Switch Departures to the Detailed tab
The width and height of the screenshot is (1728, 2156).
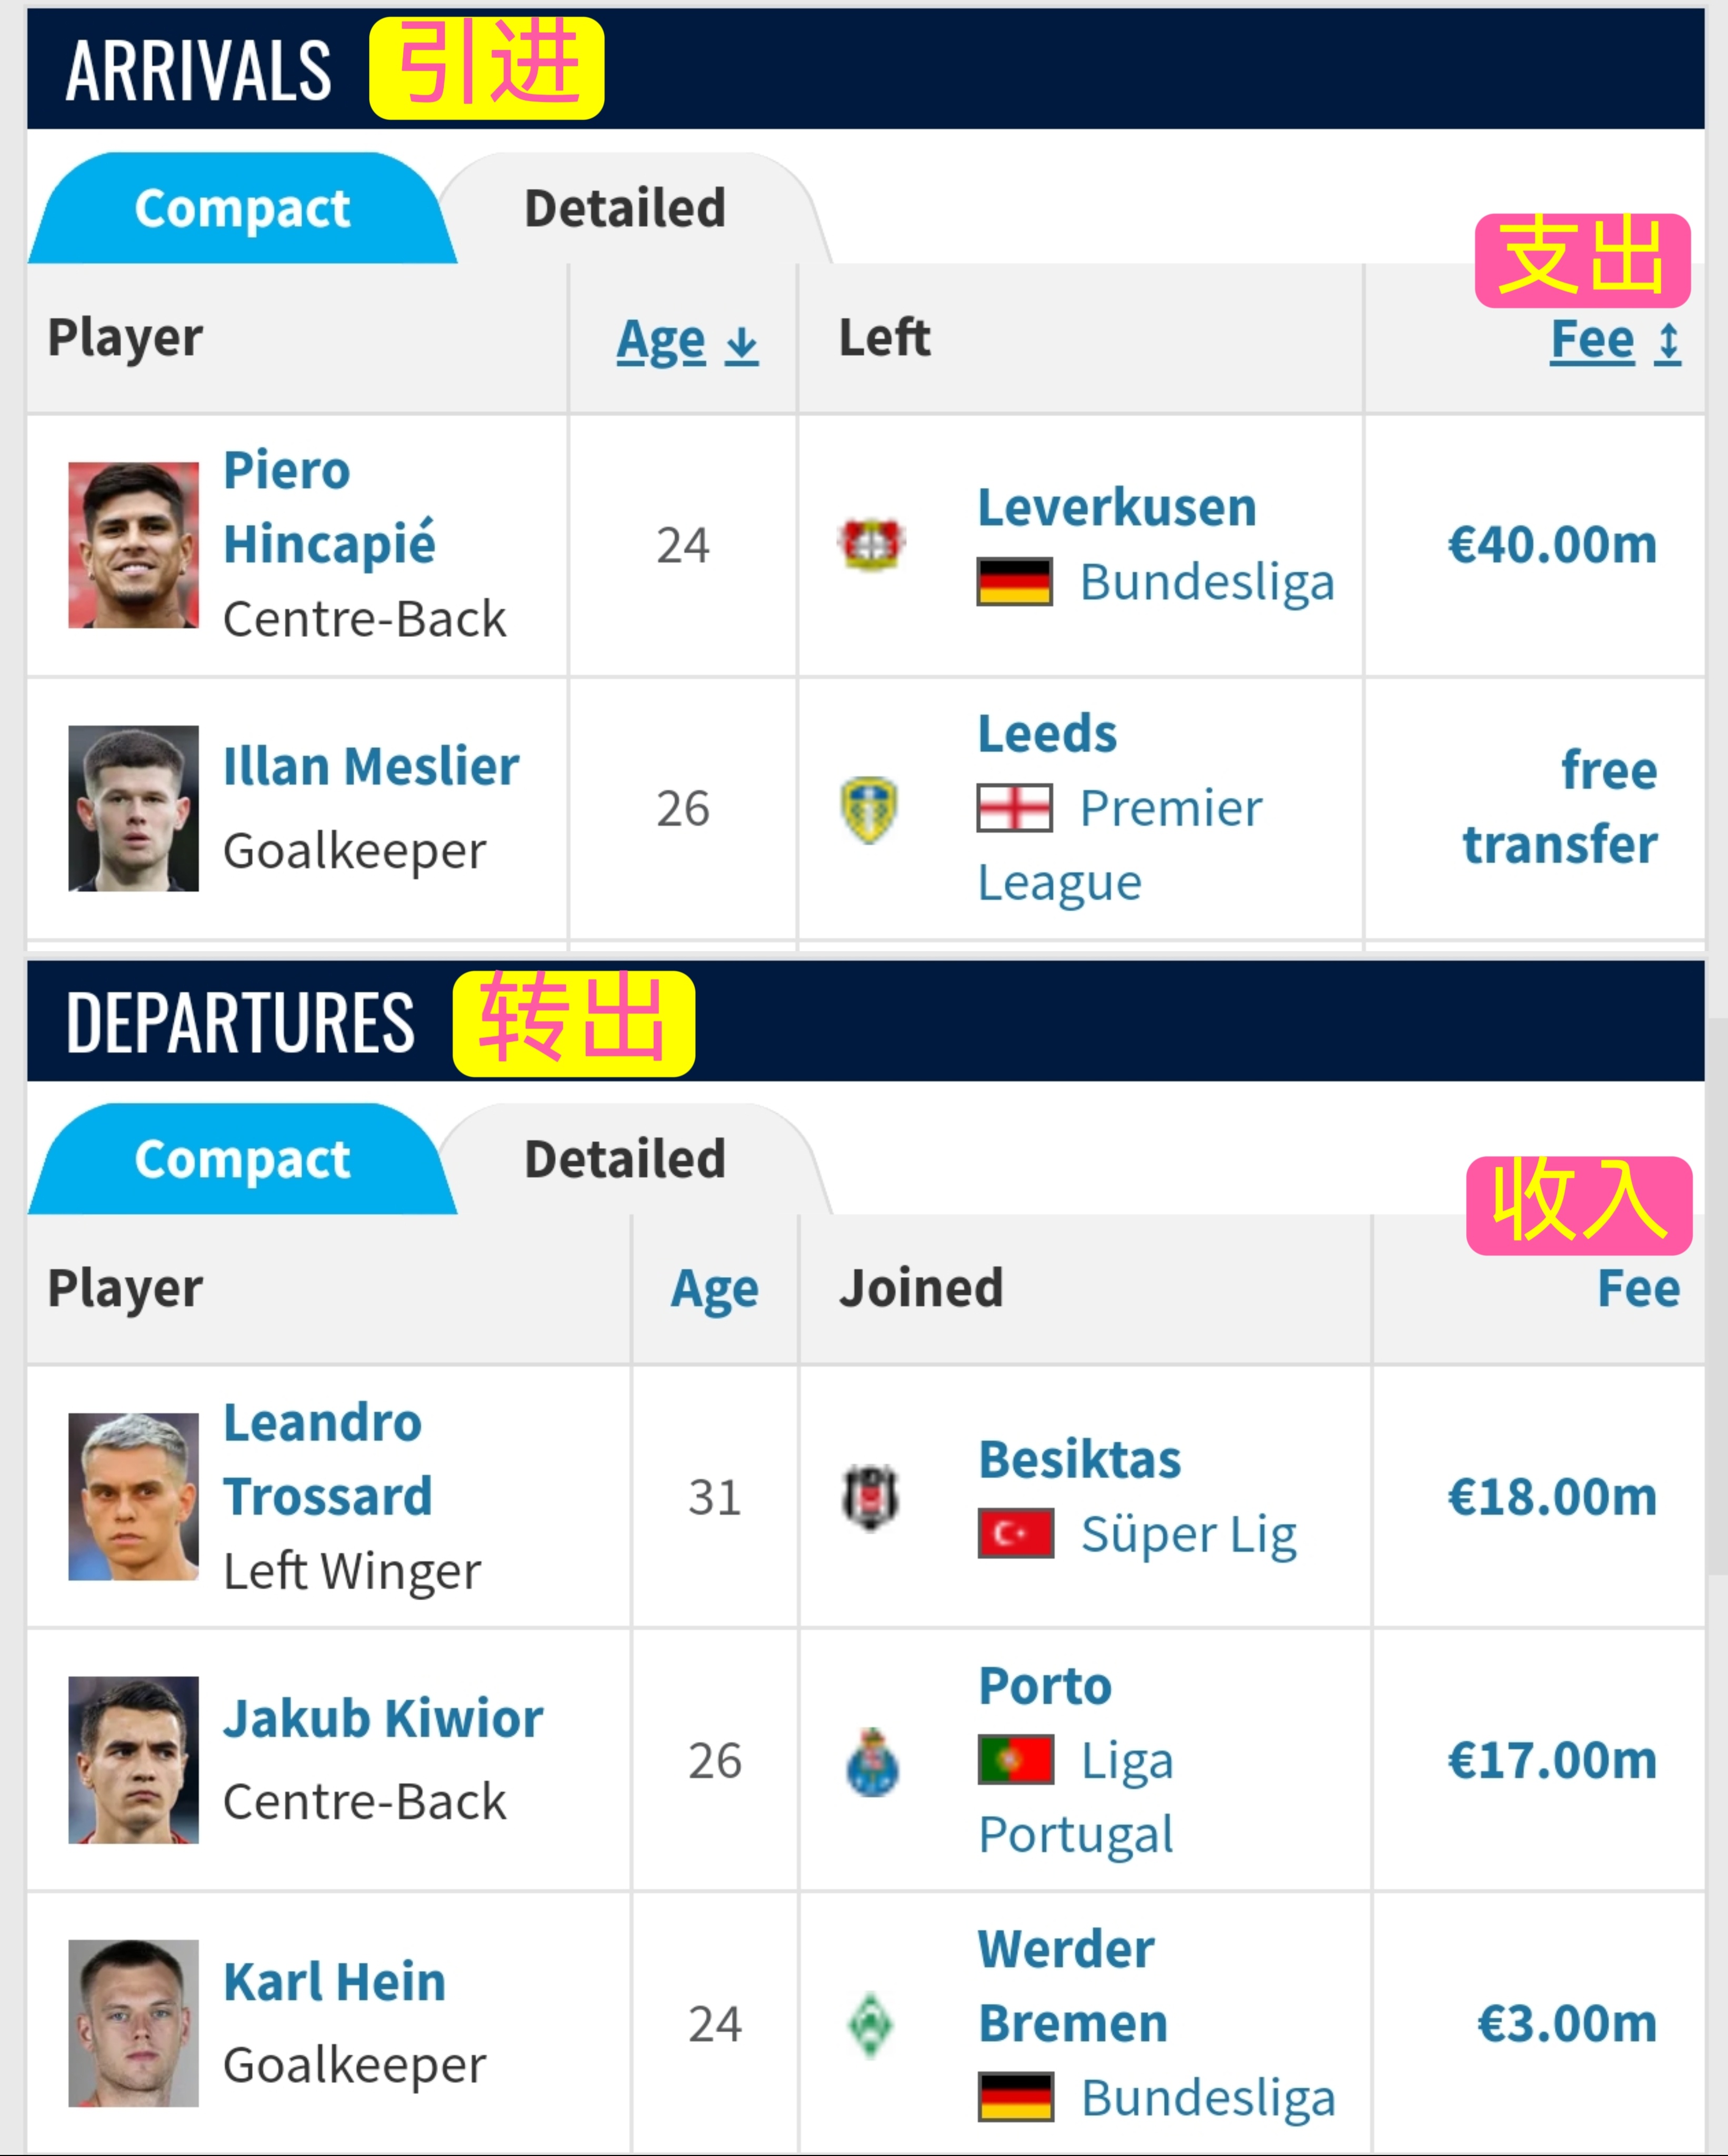(626, 1160)
